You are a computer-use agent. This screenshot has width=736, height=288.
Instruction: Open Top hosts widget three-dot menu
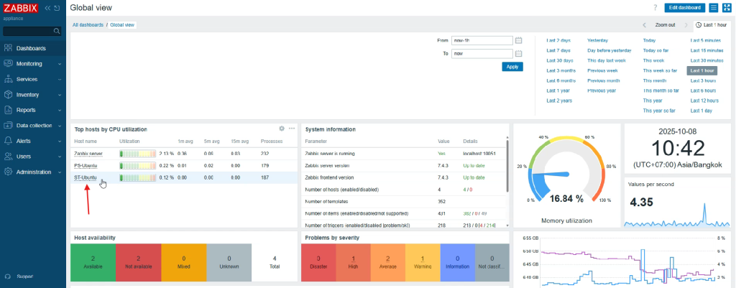click(292, 129)
